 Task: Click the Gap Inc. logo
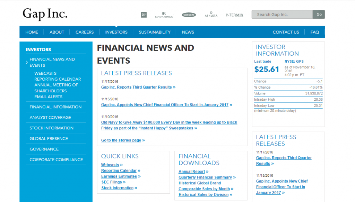[45, 14]
